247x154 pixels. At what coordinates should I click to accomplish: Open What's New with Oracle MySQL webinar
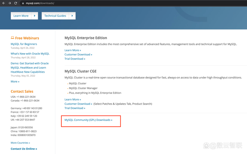(x=30, y=54)
